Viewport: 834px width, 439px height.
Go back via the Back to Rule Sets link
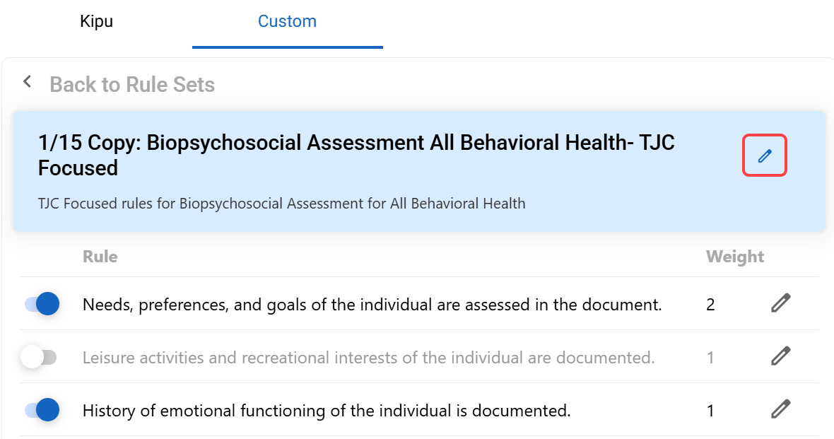coord(131,85)
